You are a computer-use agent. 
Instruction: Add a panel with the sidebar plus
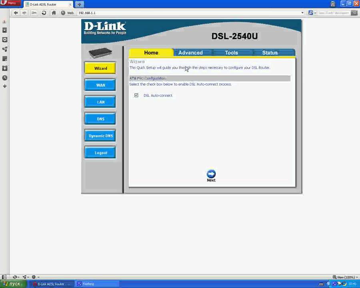(x=4, y=86)
